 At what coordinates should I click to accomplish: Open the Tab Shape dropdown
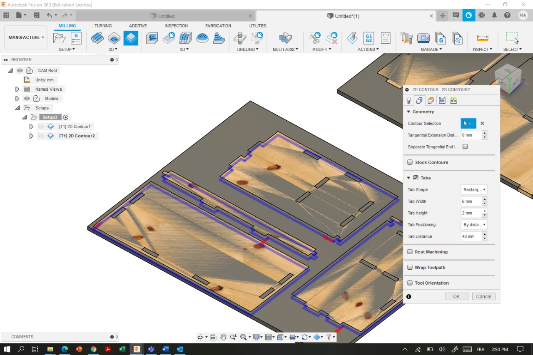[474, 190]
